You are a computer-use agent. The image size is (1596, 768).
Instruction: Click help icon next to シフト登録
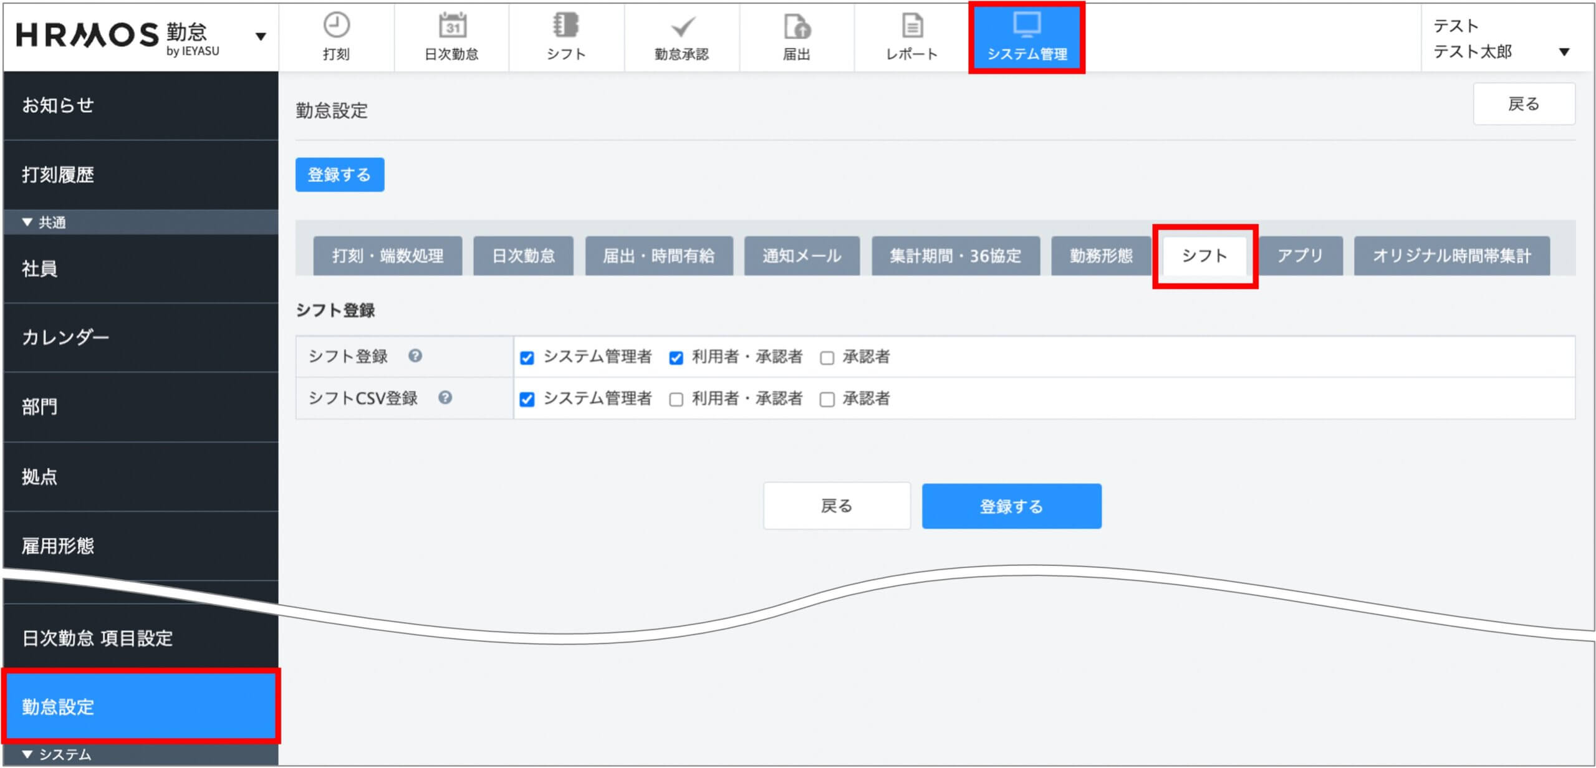[x=415, y=355]
